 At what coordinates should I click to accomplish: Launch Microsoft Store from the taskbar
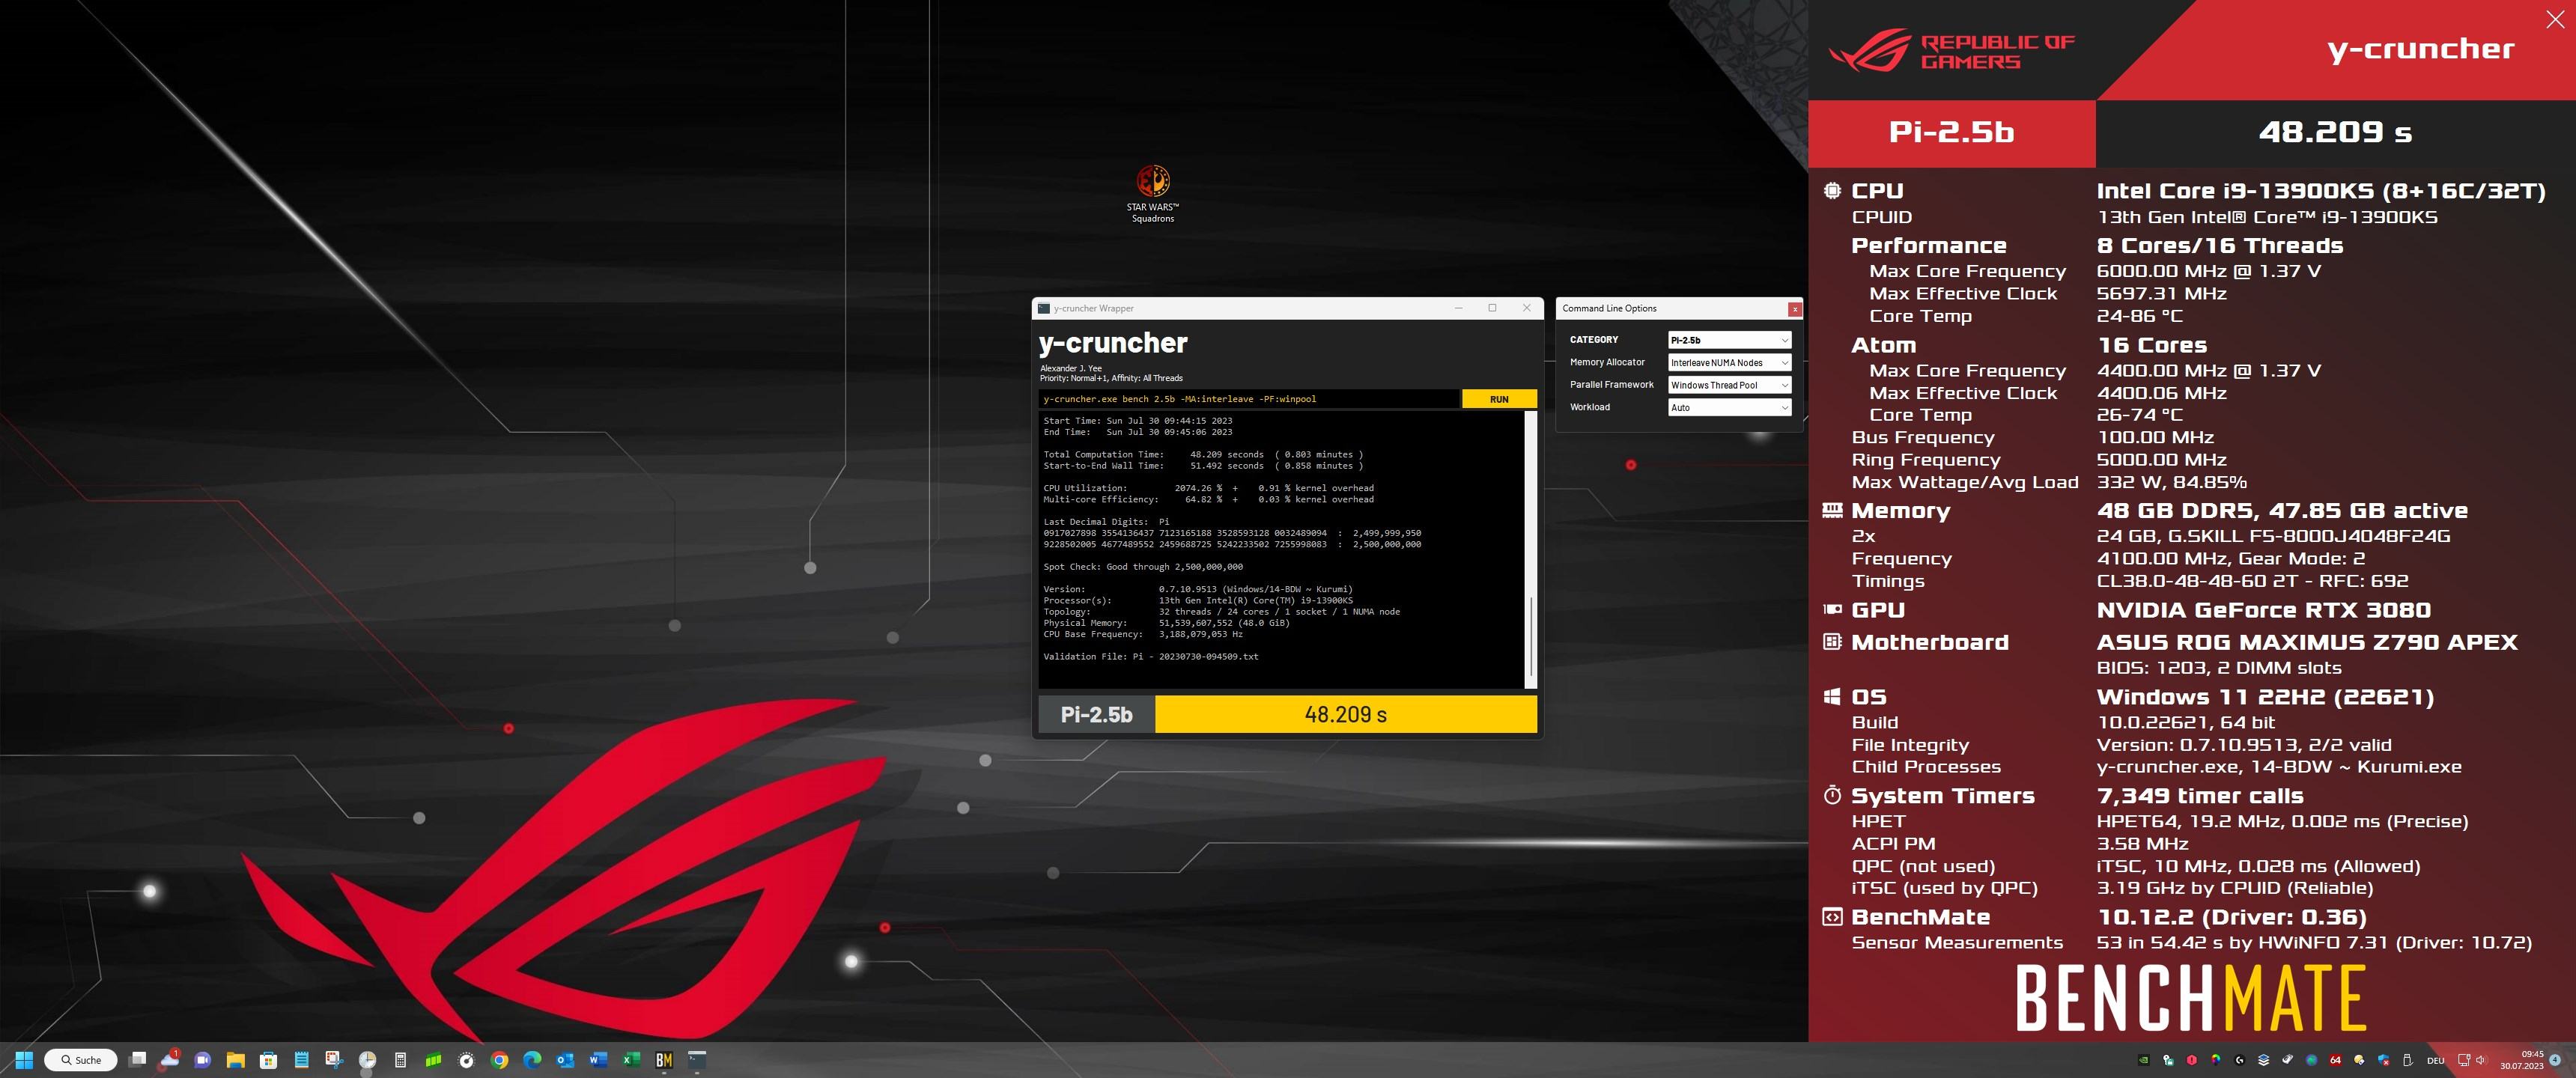coord(268,1060)
